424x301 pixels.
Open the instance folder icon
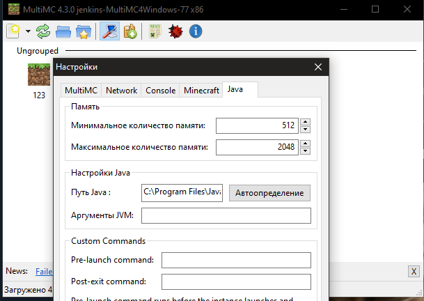pyautogui.click(x=63, y=31)
